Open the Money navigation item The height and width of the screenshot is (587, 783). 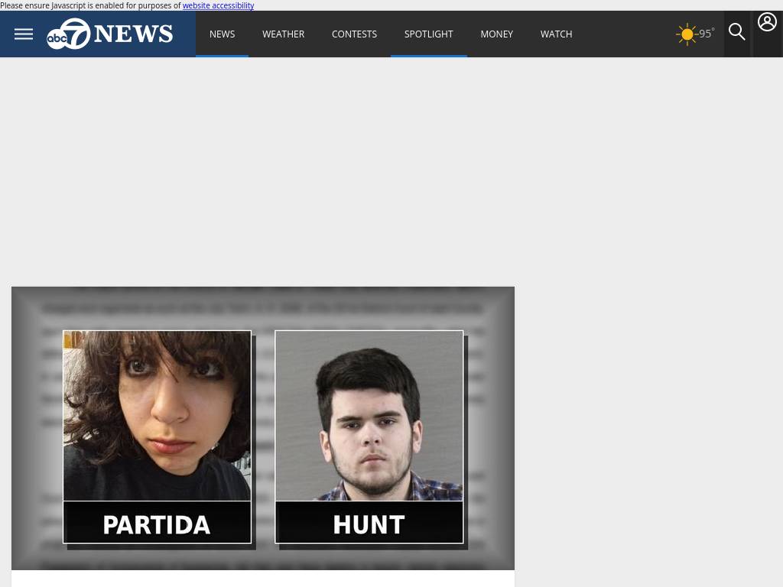pyautogui.click(x=496, y=34)
